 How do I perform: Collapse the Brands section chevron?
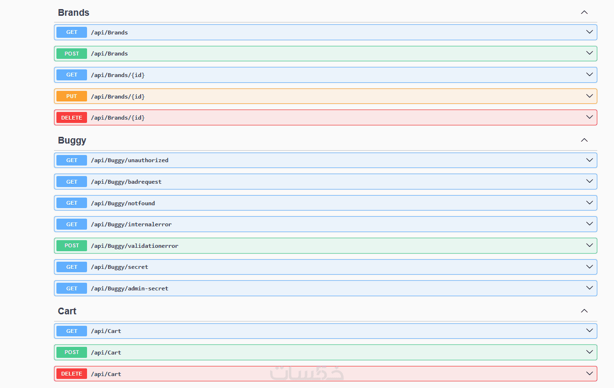(584, 12)
